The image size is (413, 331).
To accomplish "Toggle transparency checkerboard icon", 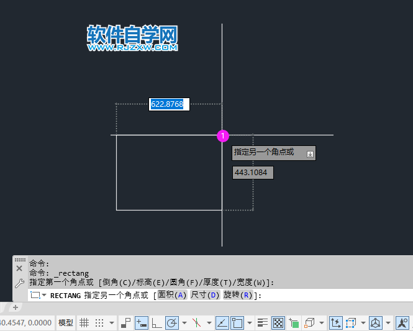I will point(278,323).
